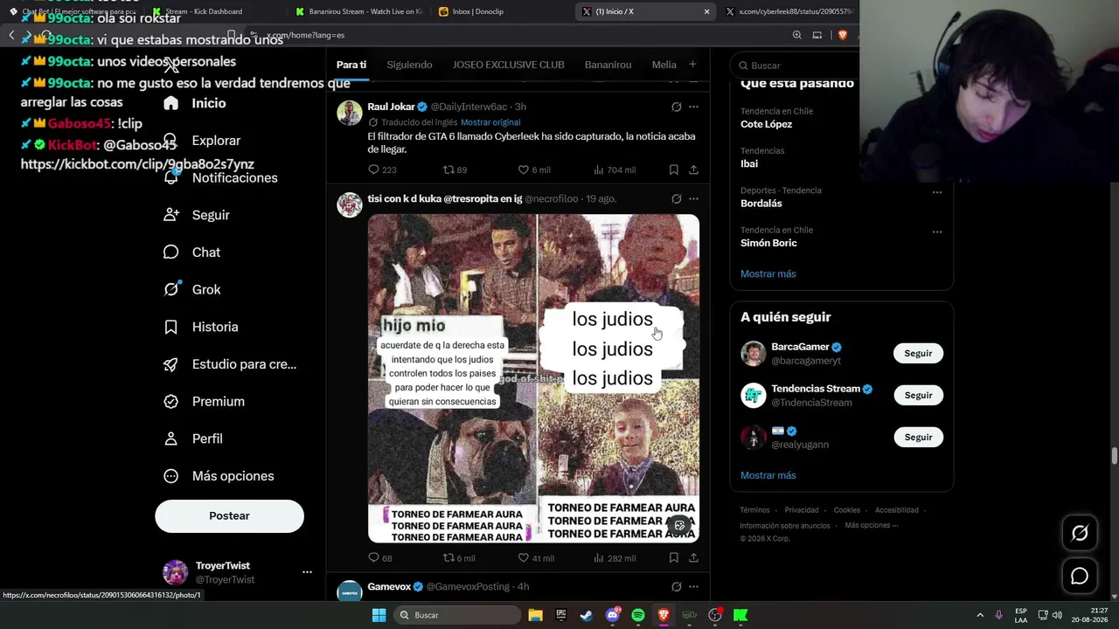Open the Cote López trend
1119x629 pixels.
[766, 124]
